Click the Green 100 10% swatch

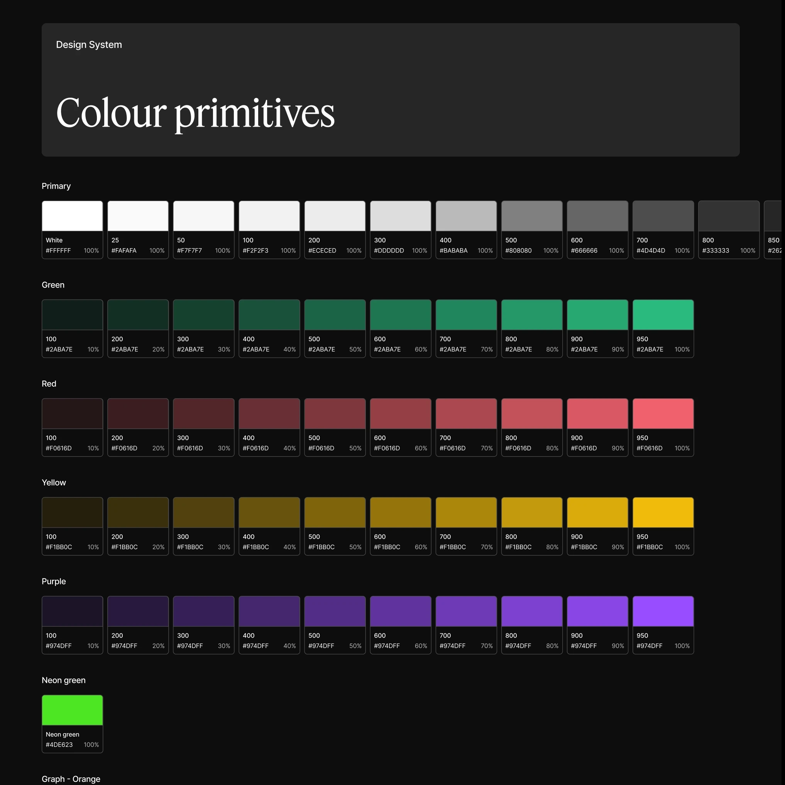click(72, 315)
